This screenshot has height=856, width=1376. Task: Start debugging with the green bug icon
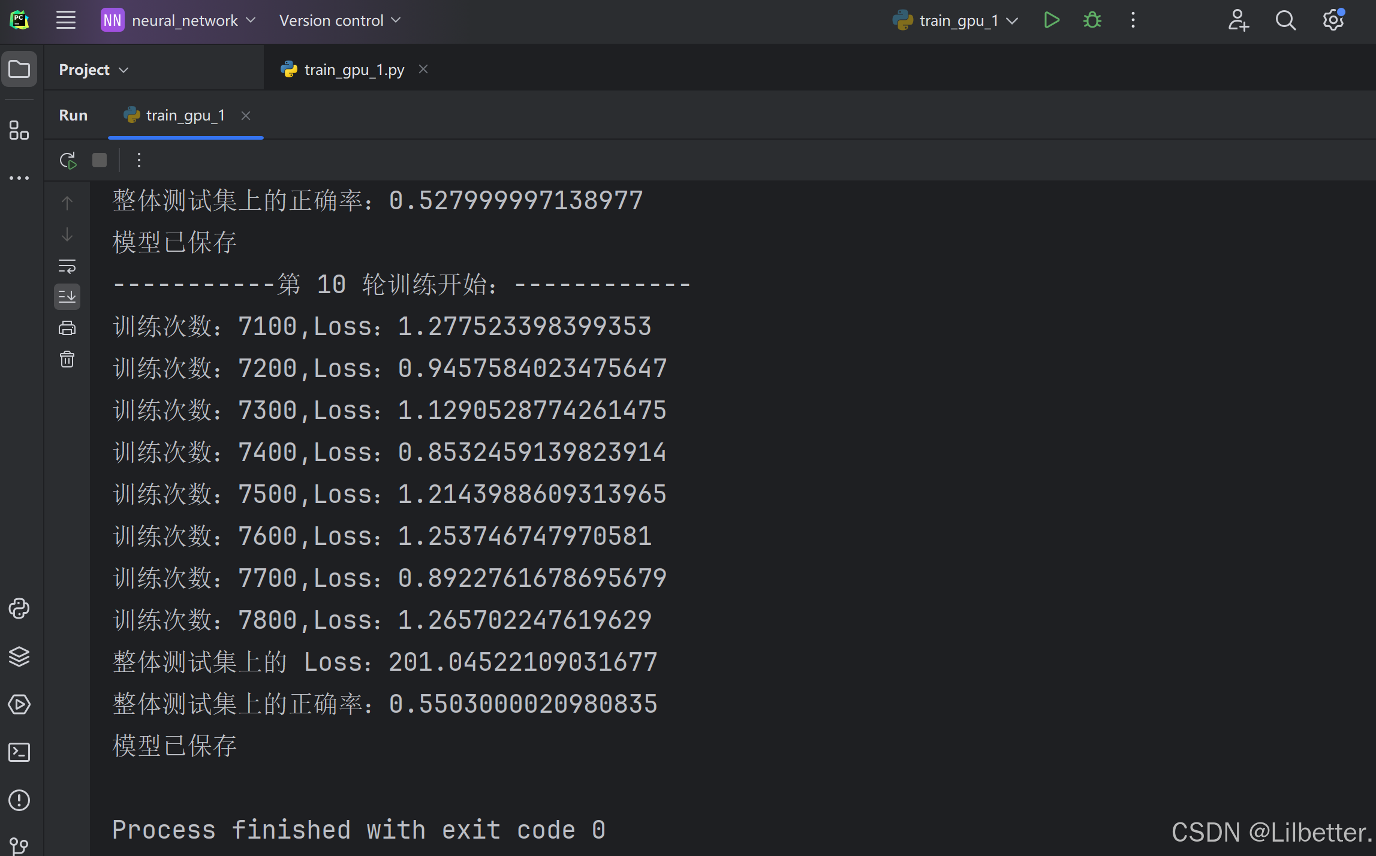pos(1092,20)
